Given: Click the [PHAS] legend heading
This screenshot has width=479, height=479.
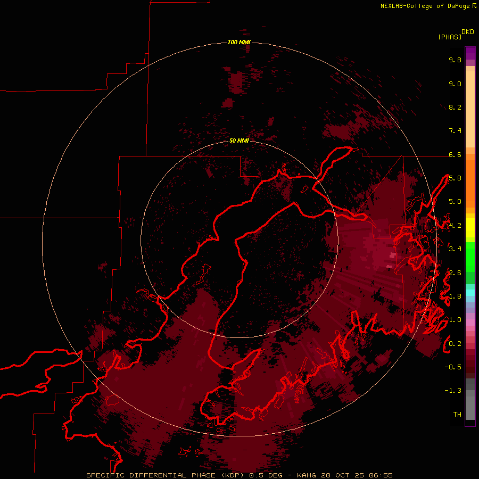Looking at the screenshot, I should [450, 37].
